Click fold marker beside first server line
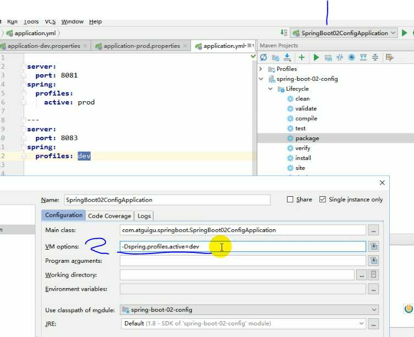414x337 pixels. pos(24,67)
